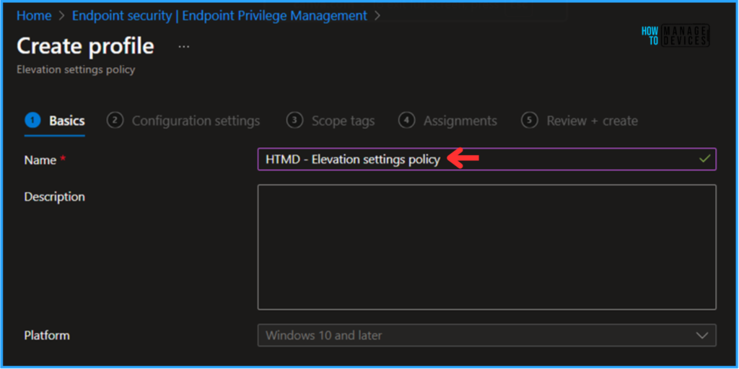Switch to Configuration settings step
Image resolution: width=739 pixels, height=369 pixels.
tap(183, 121)
